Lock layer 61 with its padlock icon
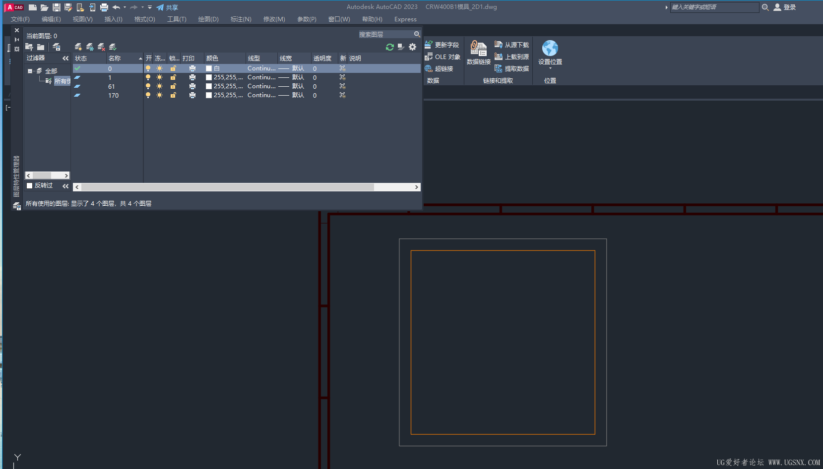 [x=173, y=86]
